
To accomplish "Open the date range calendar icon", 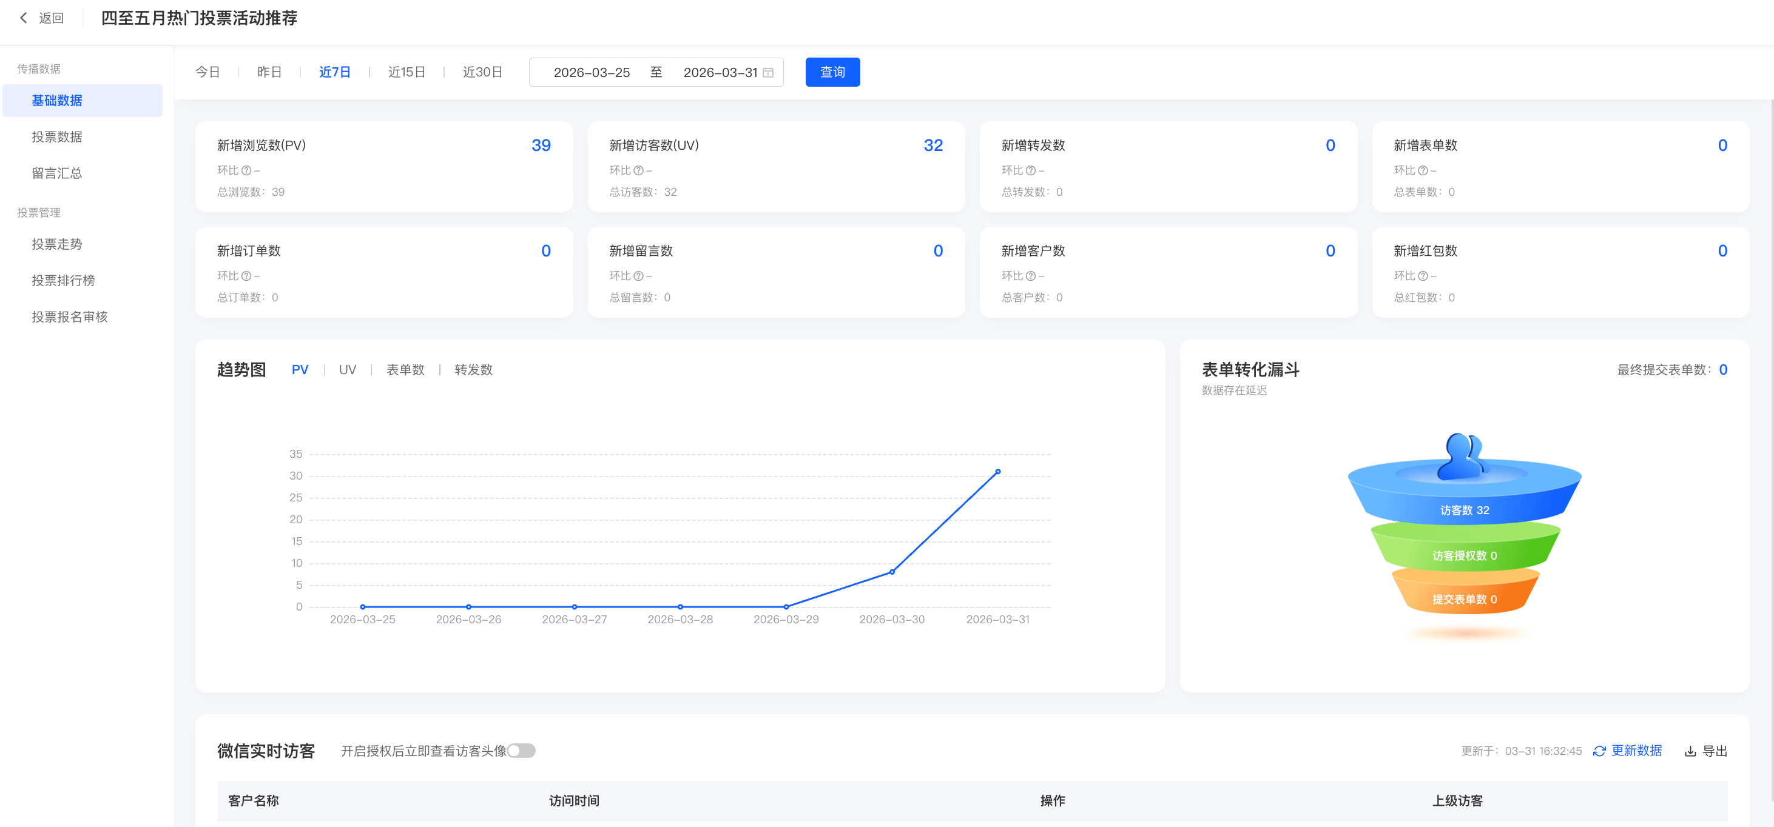I will click(x=768, y=72).
